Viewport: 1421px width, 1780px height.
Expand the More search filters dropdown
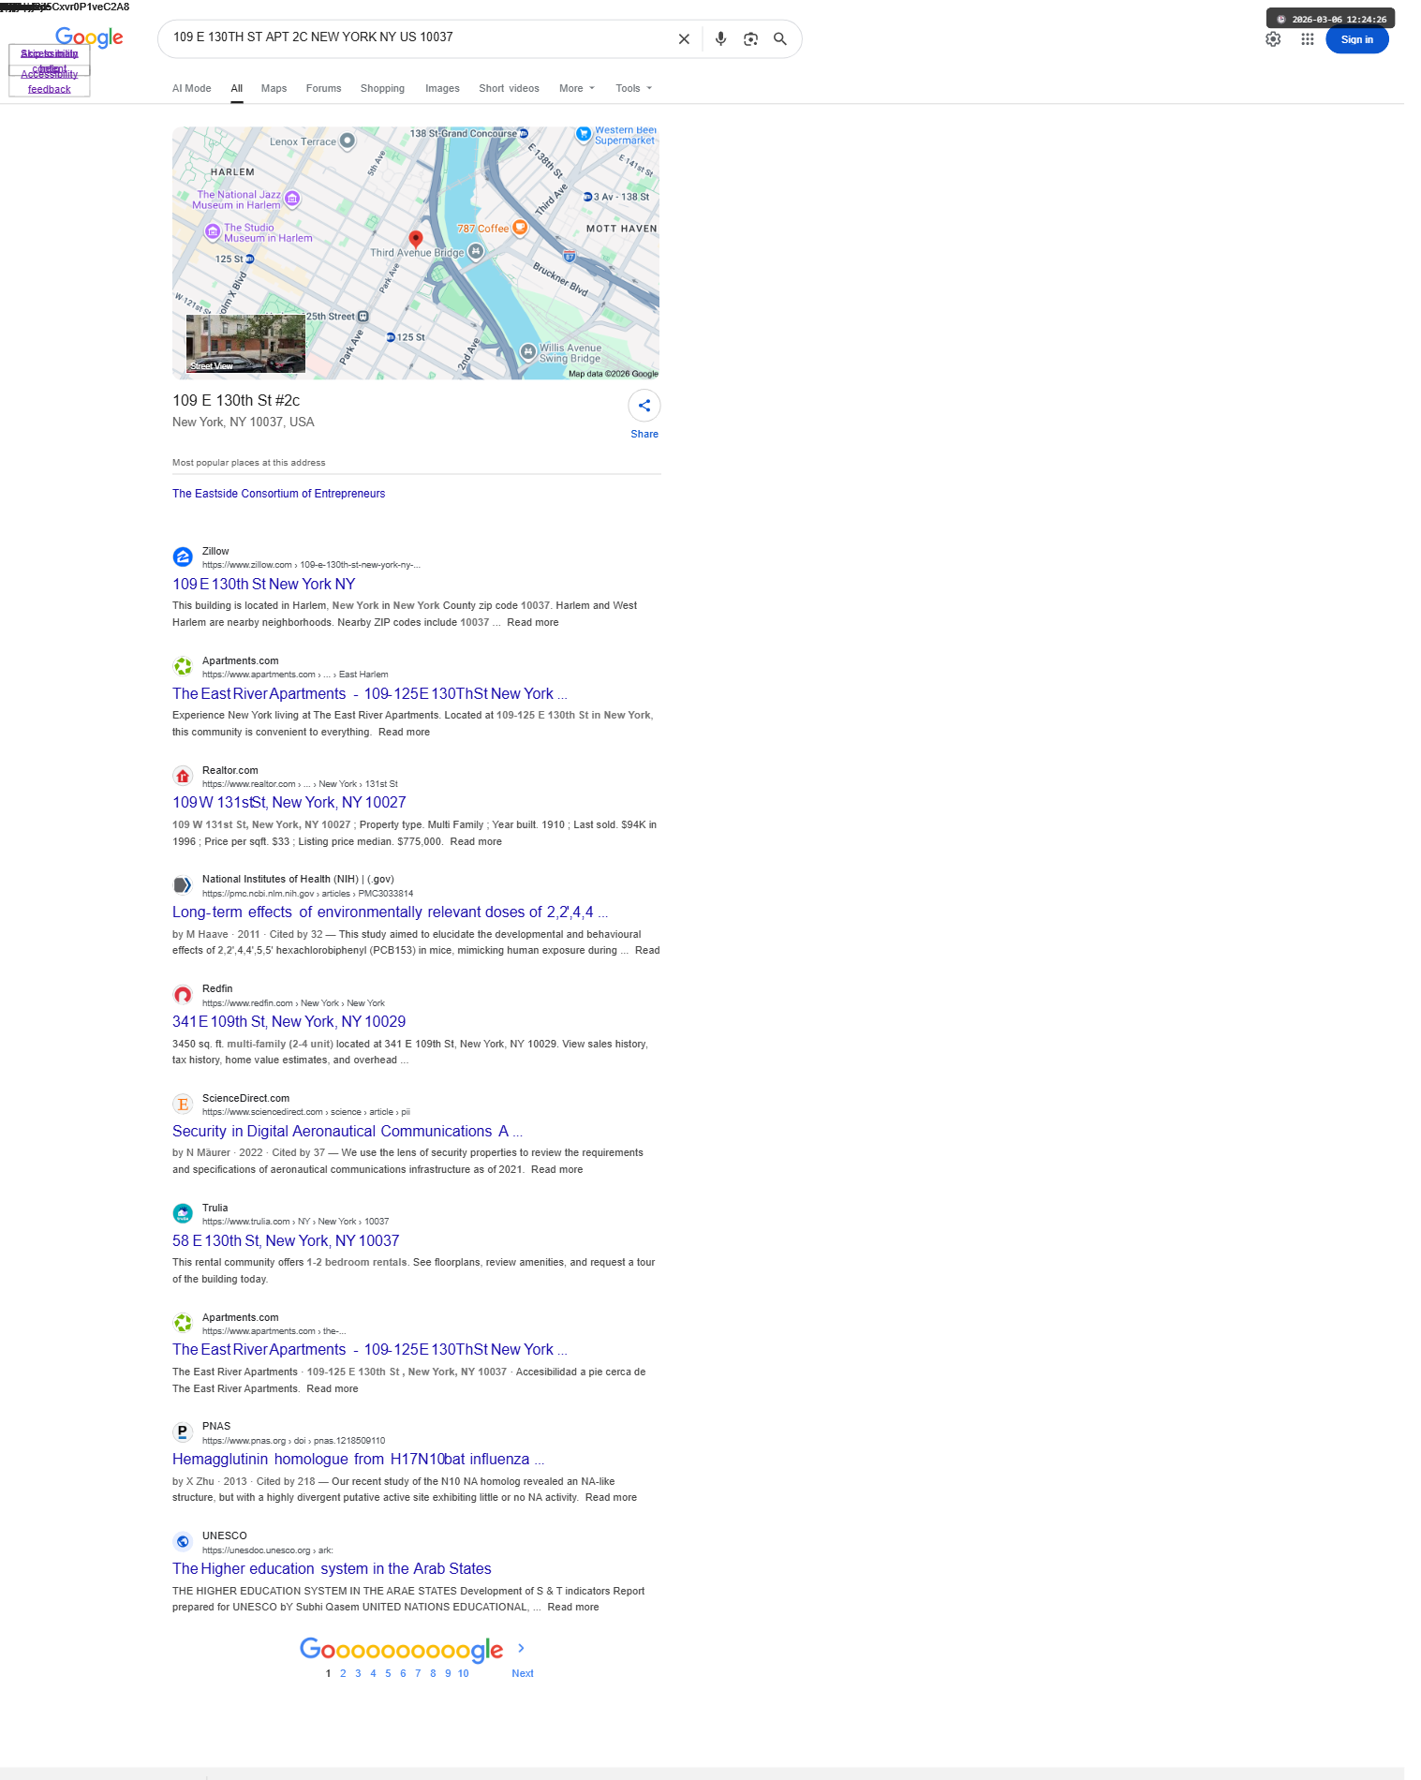(577, 88)
